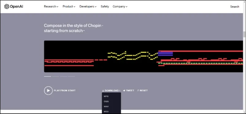The image size is (246, 114).
Task: Click the green dashed note line
Action: click(201, 63)
